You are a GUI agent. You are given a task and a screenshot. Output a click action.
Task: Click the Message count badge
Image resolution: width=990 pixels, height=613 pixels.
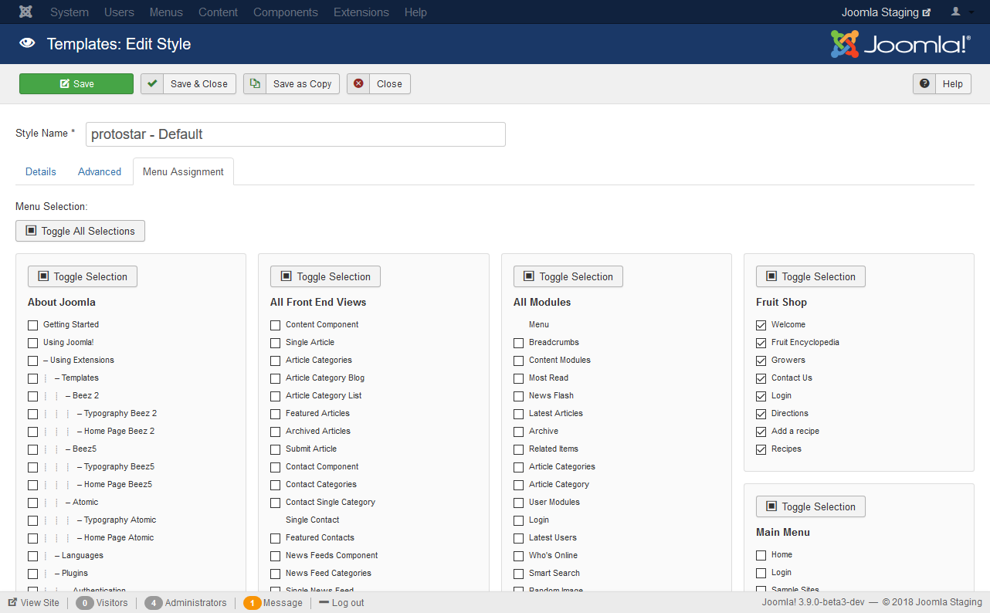252,603
